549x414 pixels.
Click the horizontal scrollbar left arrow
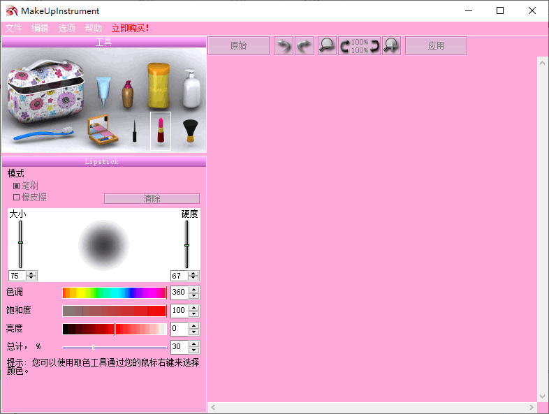coord(213,407)
